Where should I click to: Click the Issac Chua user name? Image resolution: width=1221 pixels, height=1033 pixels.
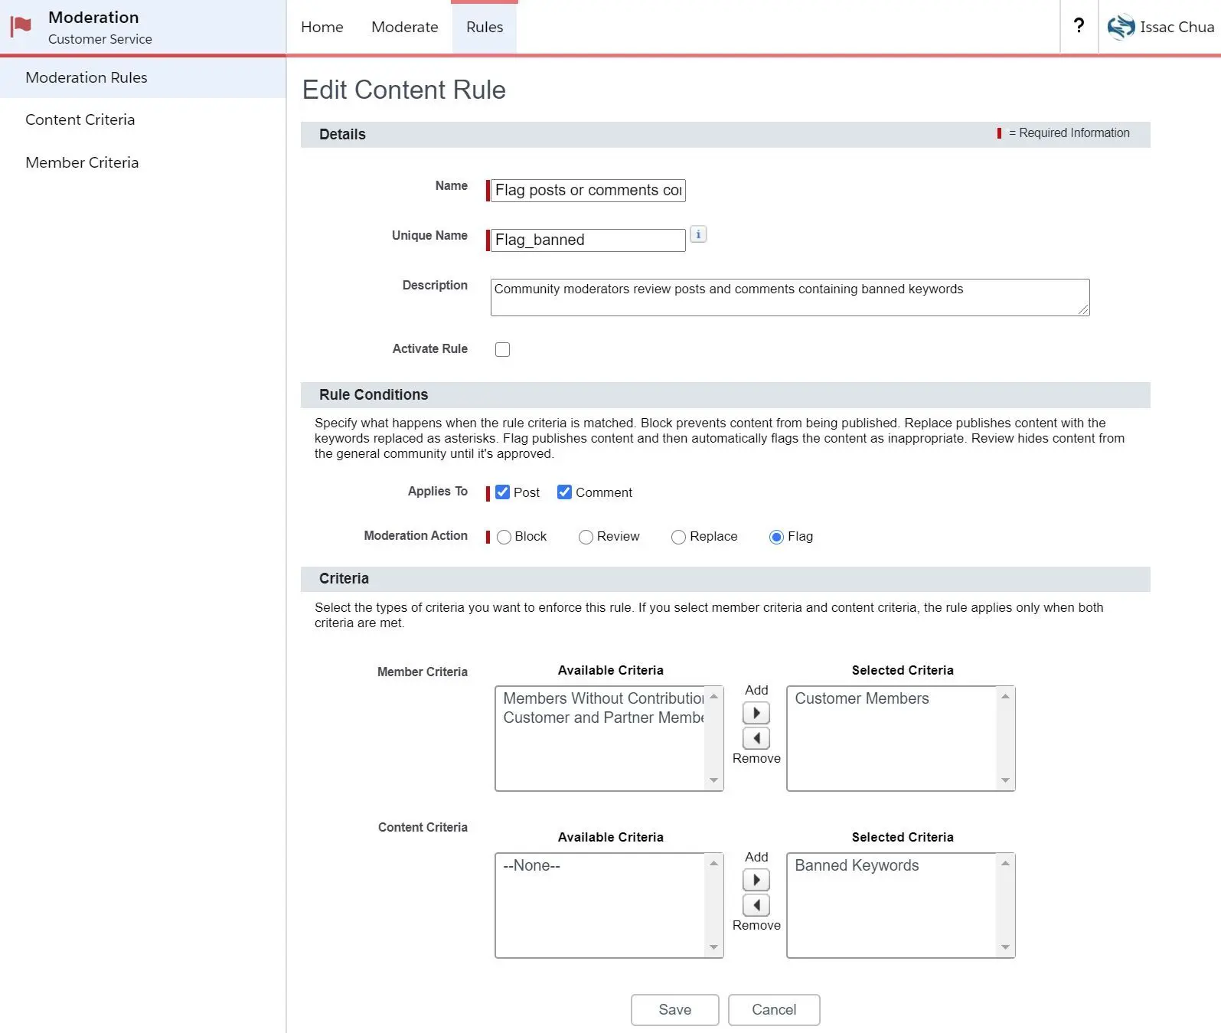tap(1177, 27)
